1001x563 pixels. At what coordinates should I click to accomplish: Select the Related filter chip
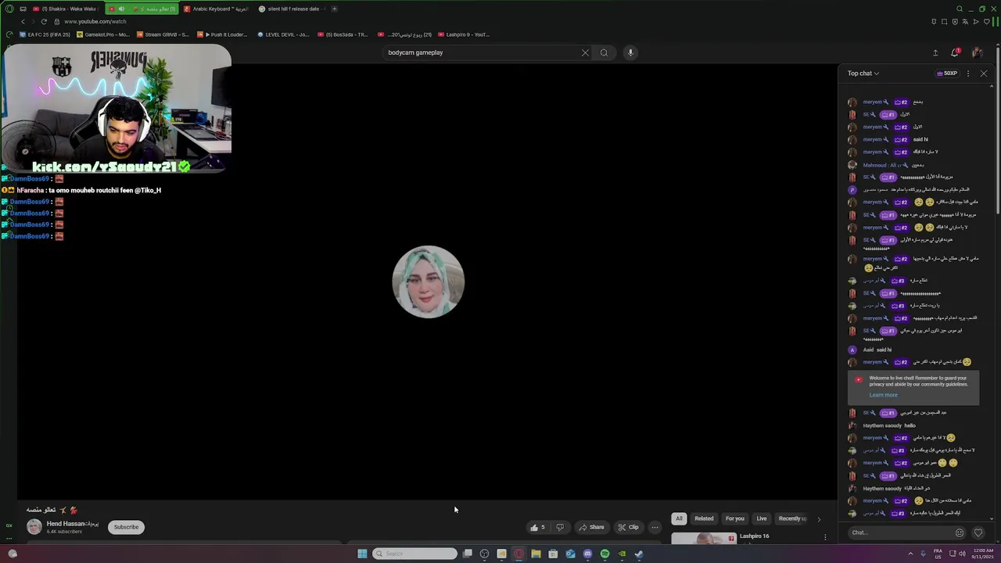pos(704,518)
